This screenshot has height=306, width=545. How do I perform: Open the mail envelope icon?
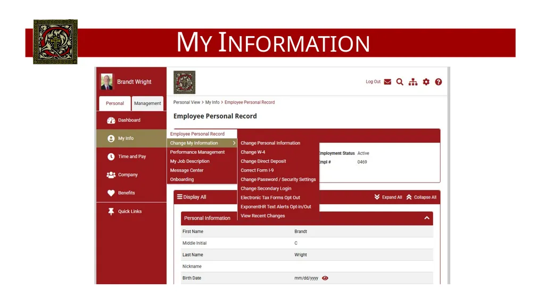(x=387, y=82)
